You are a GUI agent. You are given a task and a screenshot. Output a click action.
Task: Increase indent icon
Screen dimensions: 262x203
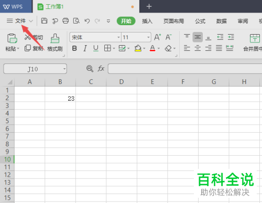231,37
